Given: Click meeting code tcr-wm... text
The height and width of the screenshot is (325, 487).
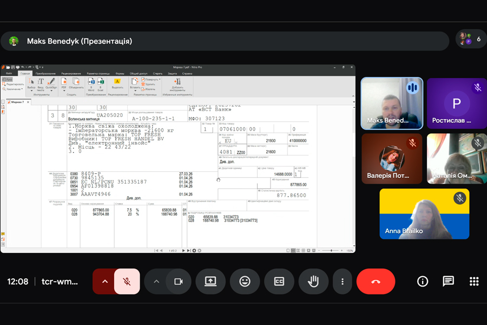Looking at the screenshot, I should point(60,282).
